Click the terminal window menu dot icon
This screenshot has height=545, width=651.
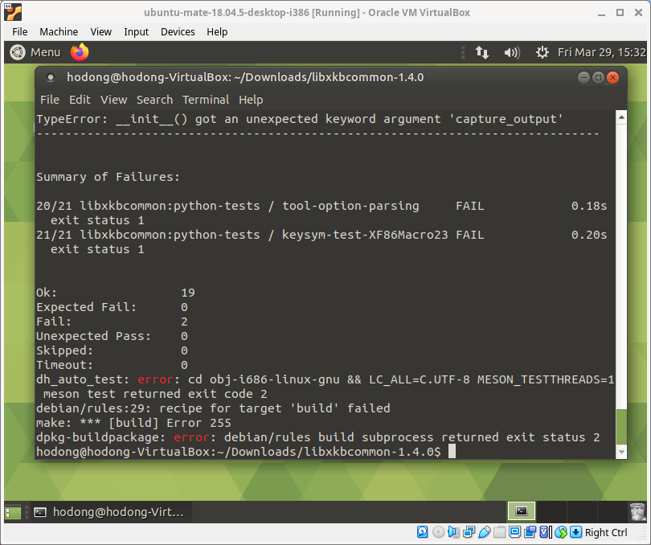[x=51, y=77]
